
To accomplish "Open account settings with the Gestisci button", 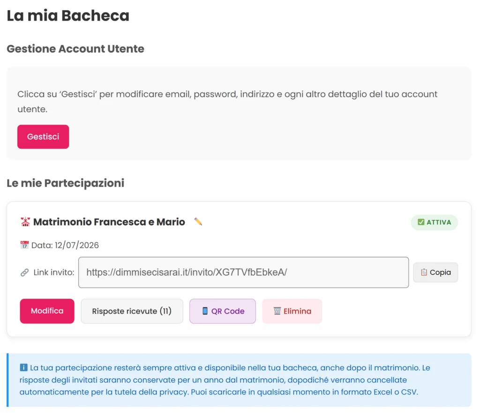I will pos(43,136).
